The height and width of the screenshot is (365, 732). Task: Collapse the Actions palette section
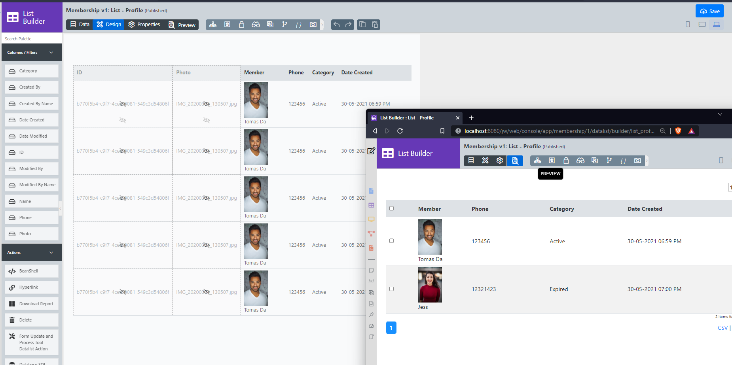[x=51, y=253]
